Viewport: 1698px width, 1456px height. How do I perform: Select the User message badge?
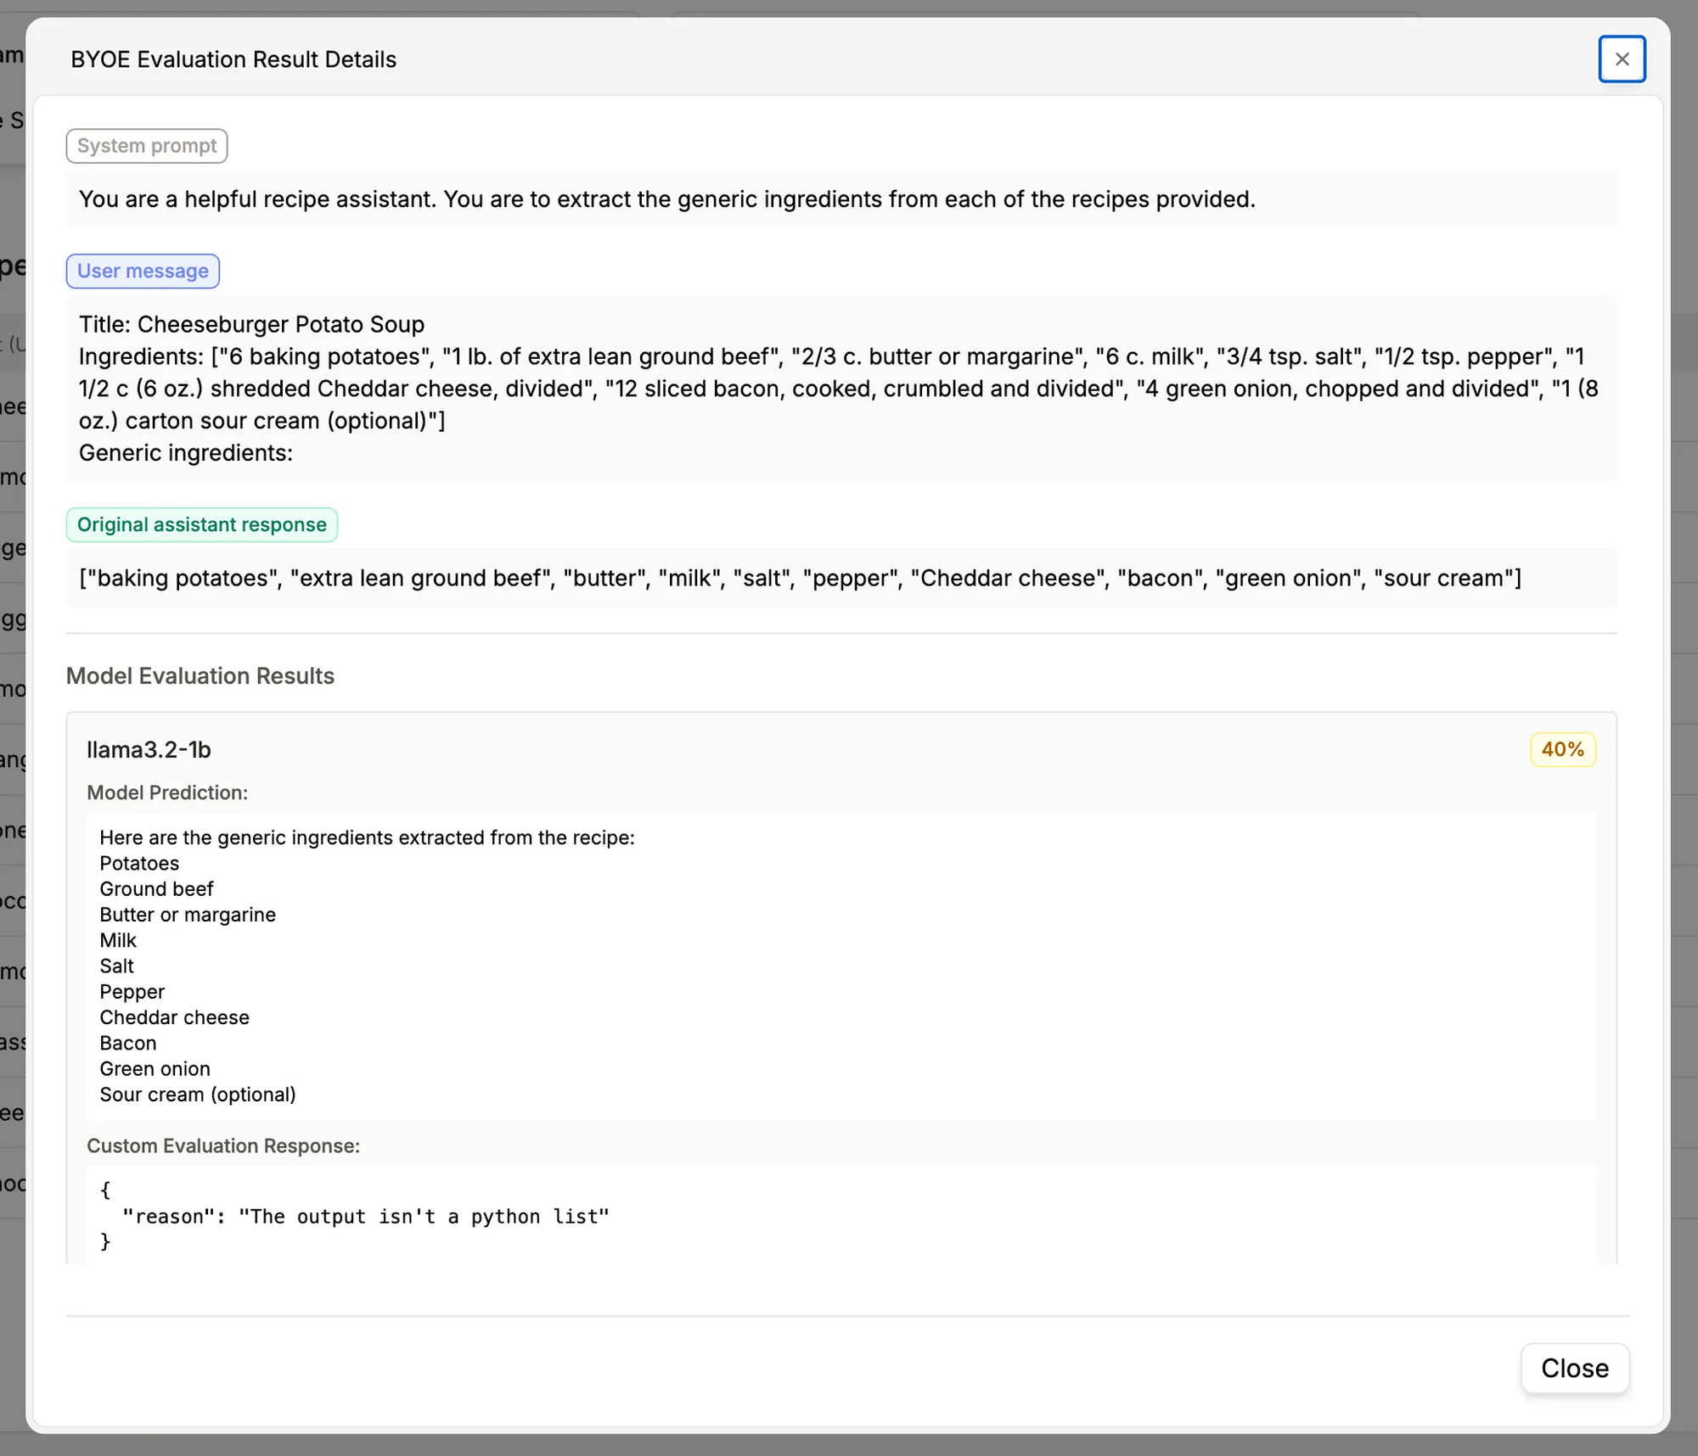pyautogui.click(x=142, y=271)
